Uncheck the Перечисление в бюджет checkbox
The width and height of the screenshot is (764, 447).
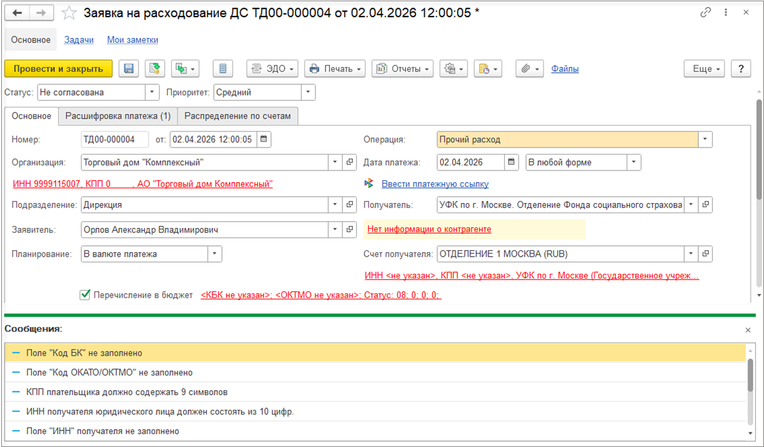pos(85,295)
